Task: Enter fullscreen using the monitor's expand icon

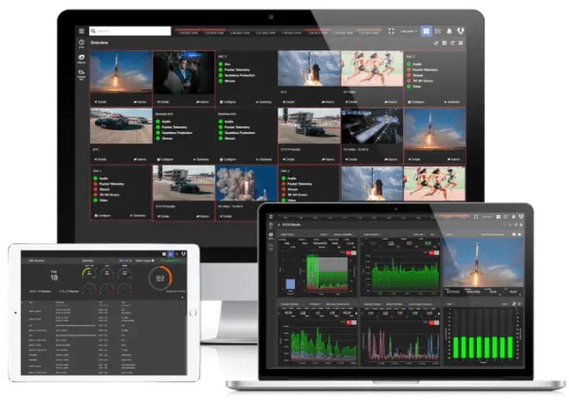Action: 391,32
